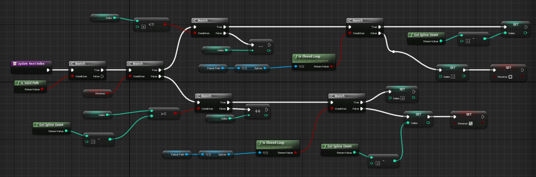Click the Return Value pin of Is Valid Path
Image resolution: width=536 pixels, height=177 pixels.
click(x=42, y=89)
